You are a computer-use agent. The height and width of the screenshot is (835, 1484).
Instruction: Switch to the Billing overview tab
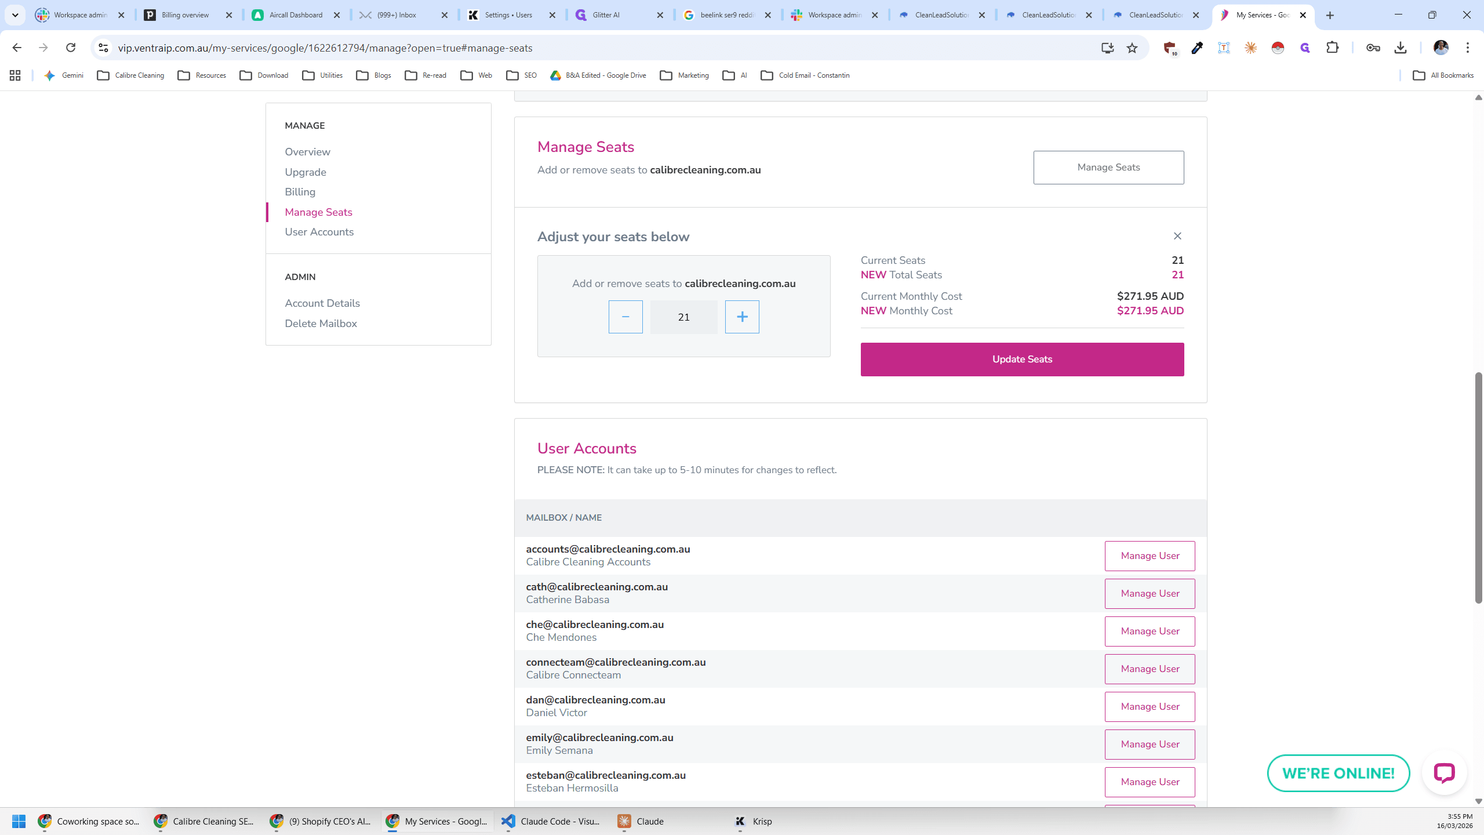188,15
